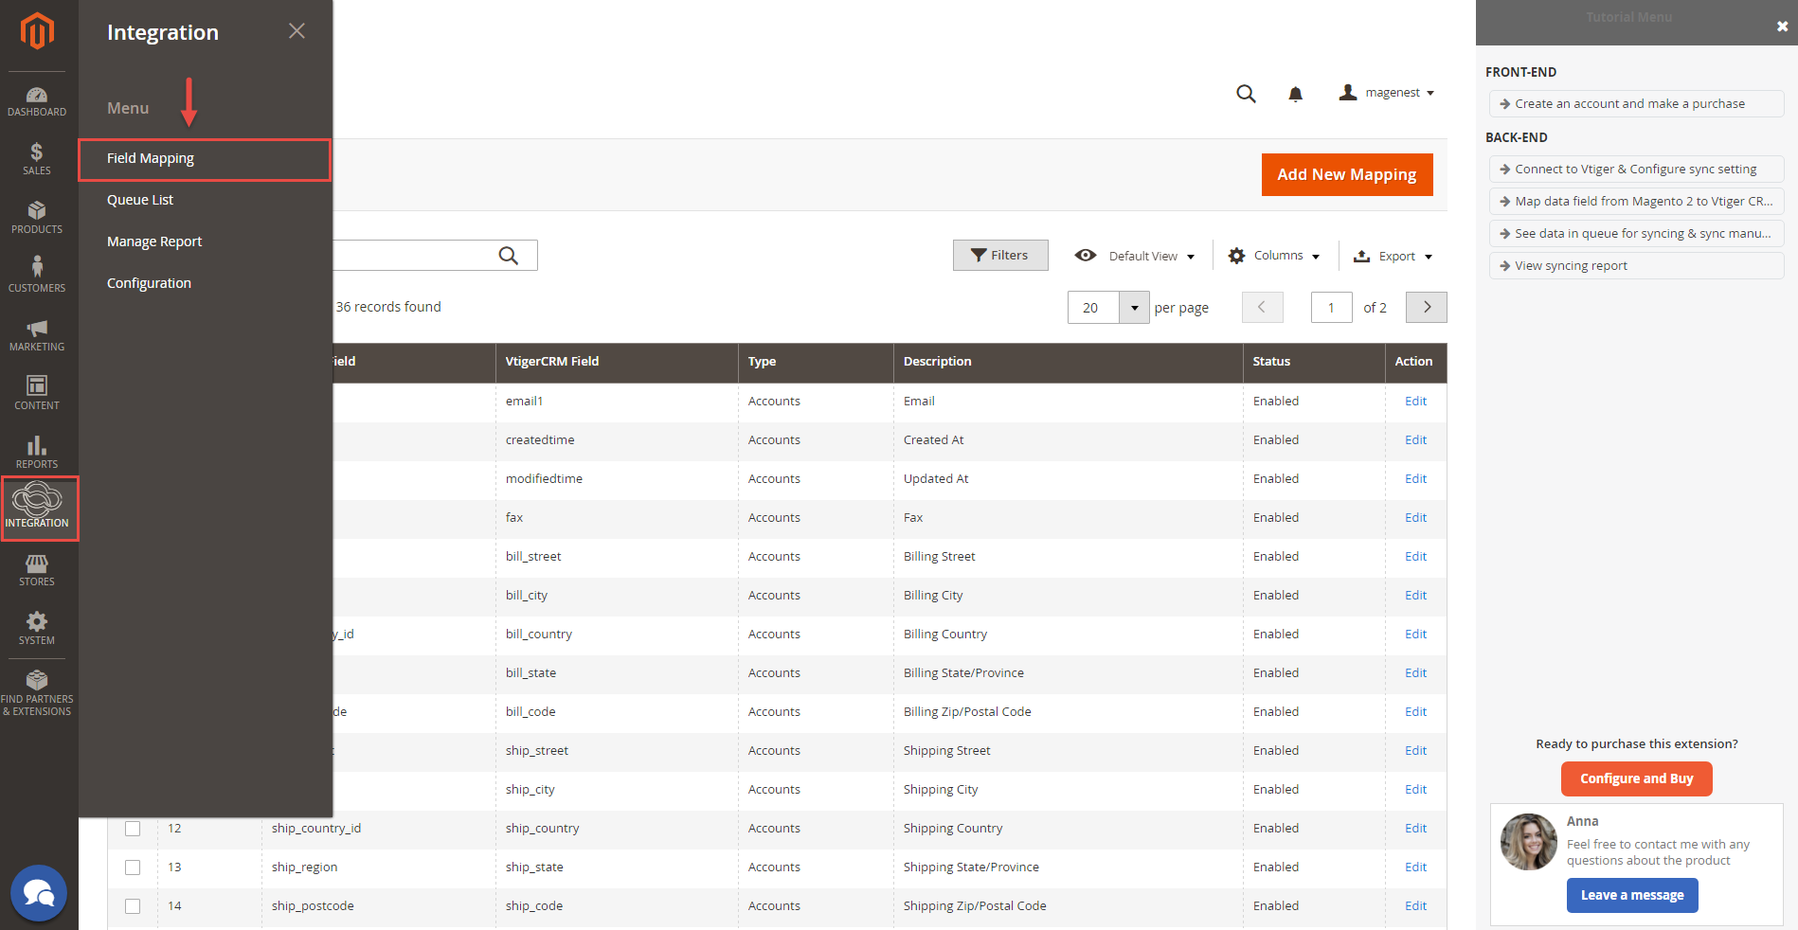Image resolution: width=1798 pixels, height=930 pixels.
Task: Open the Dashboard sidebar icon
Action: [x=37, y=101]
